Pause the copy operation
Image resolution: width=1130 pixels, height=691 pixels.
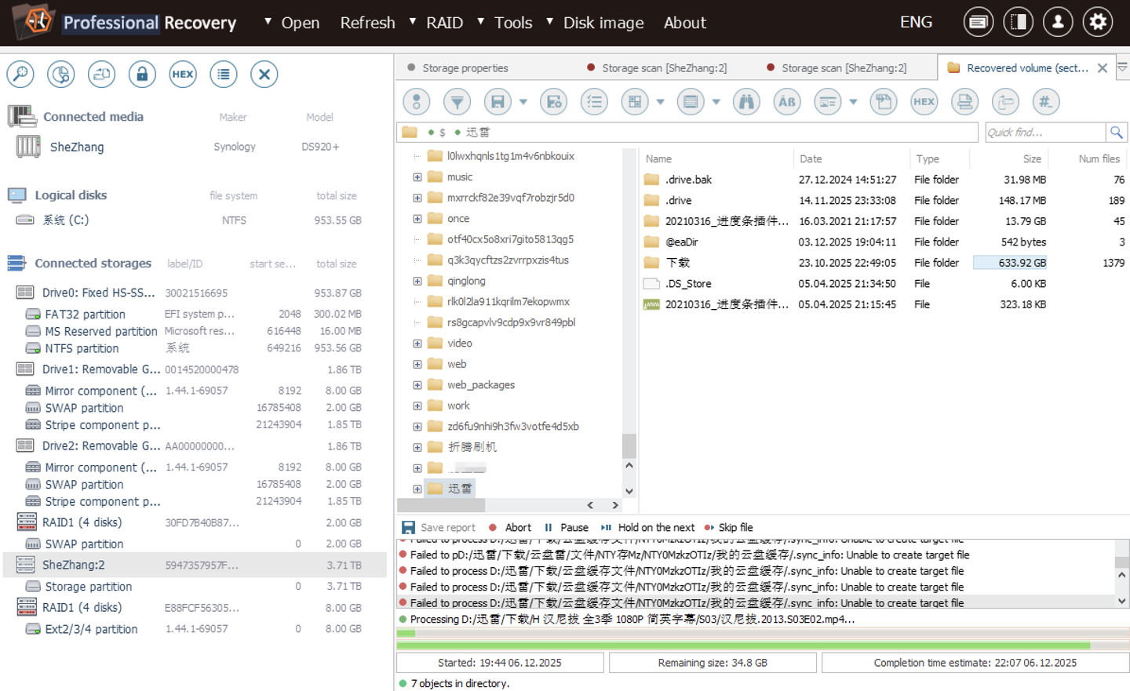pyautogui.click(x=566, y=528)
